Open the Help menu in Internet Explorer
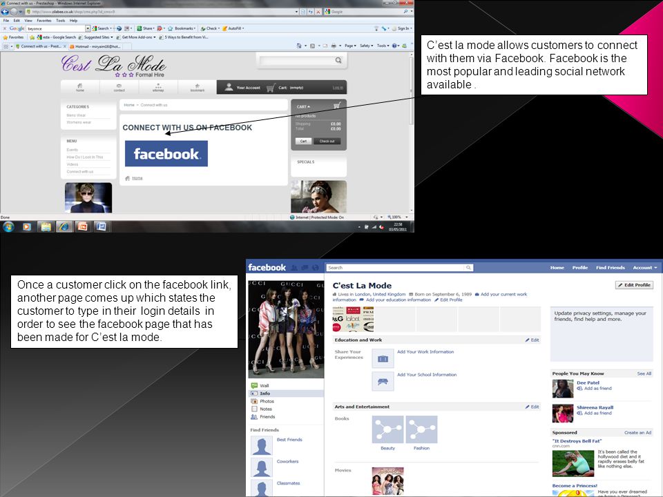 click(x=74, y=20)
